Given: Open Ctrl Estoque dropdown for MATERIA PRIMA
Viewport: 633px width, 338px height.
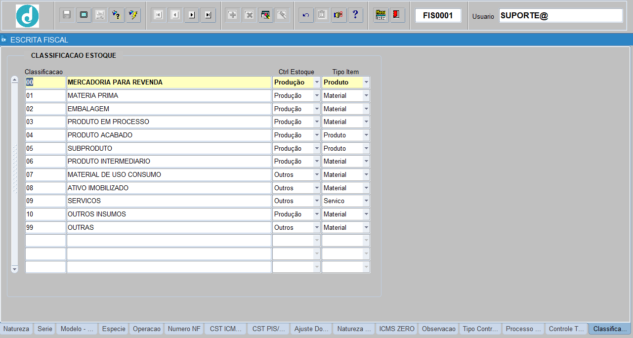Looking at the screenshot, I should pyautogui.click(x=317, y=96).
